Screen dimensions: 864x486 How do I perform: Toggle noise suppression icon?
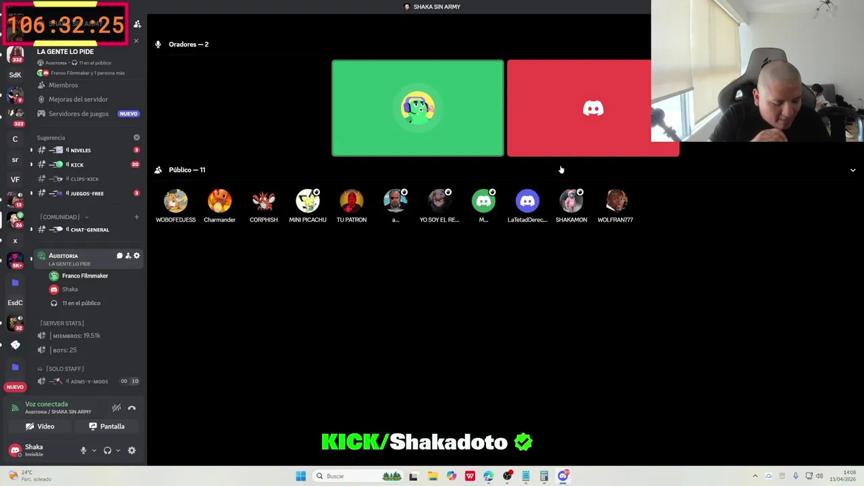[116, 408]
